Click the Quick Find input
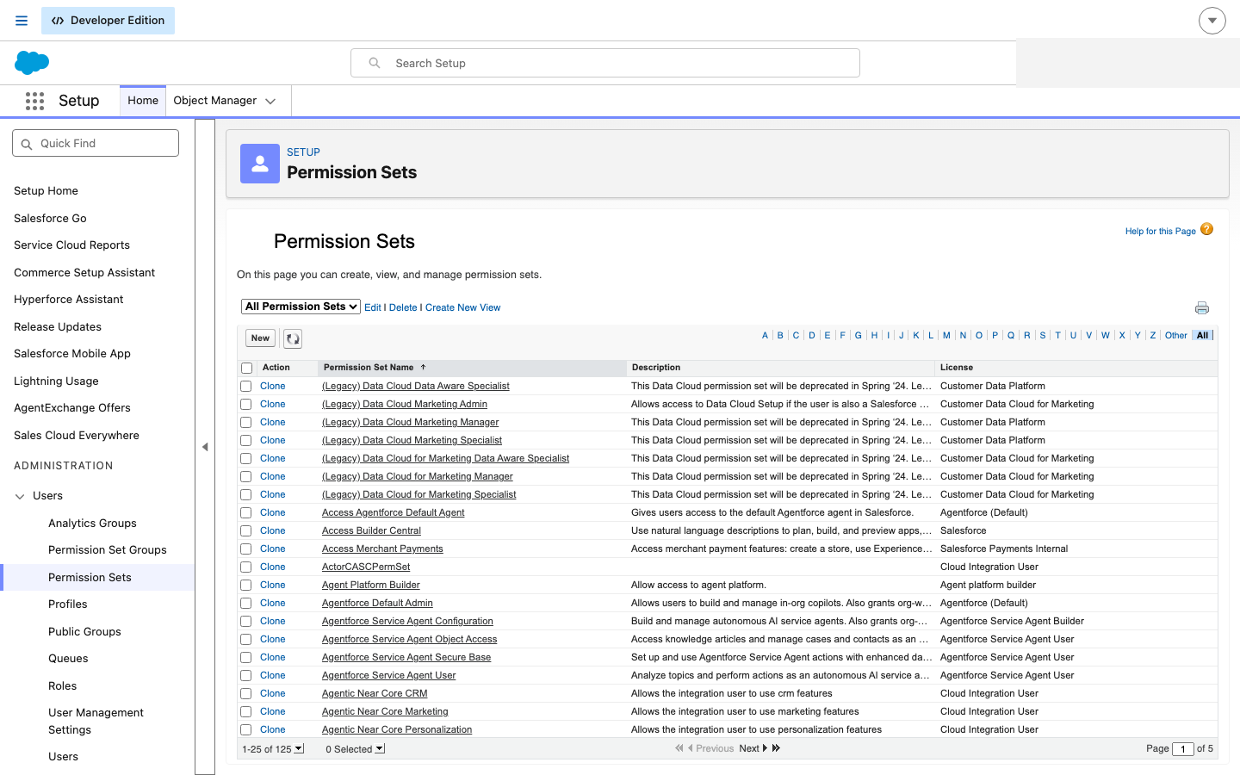The height and width of the screenshot is (775, 1240). (x=96, y=143)
